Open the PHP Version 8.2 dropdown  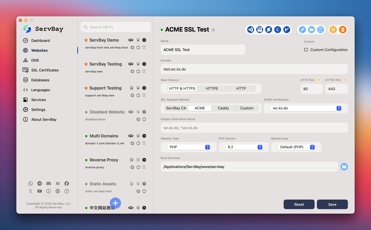[244, 147]
